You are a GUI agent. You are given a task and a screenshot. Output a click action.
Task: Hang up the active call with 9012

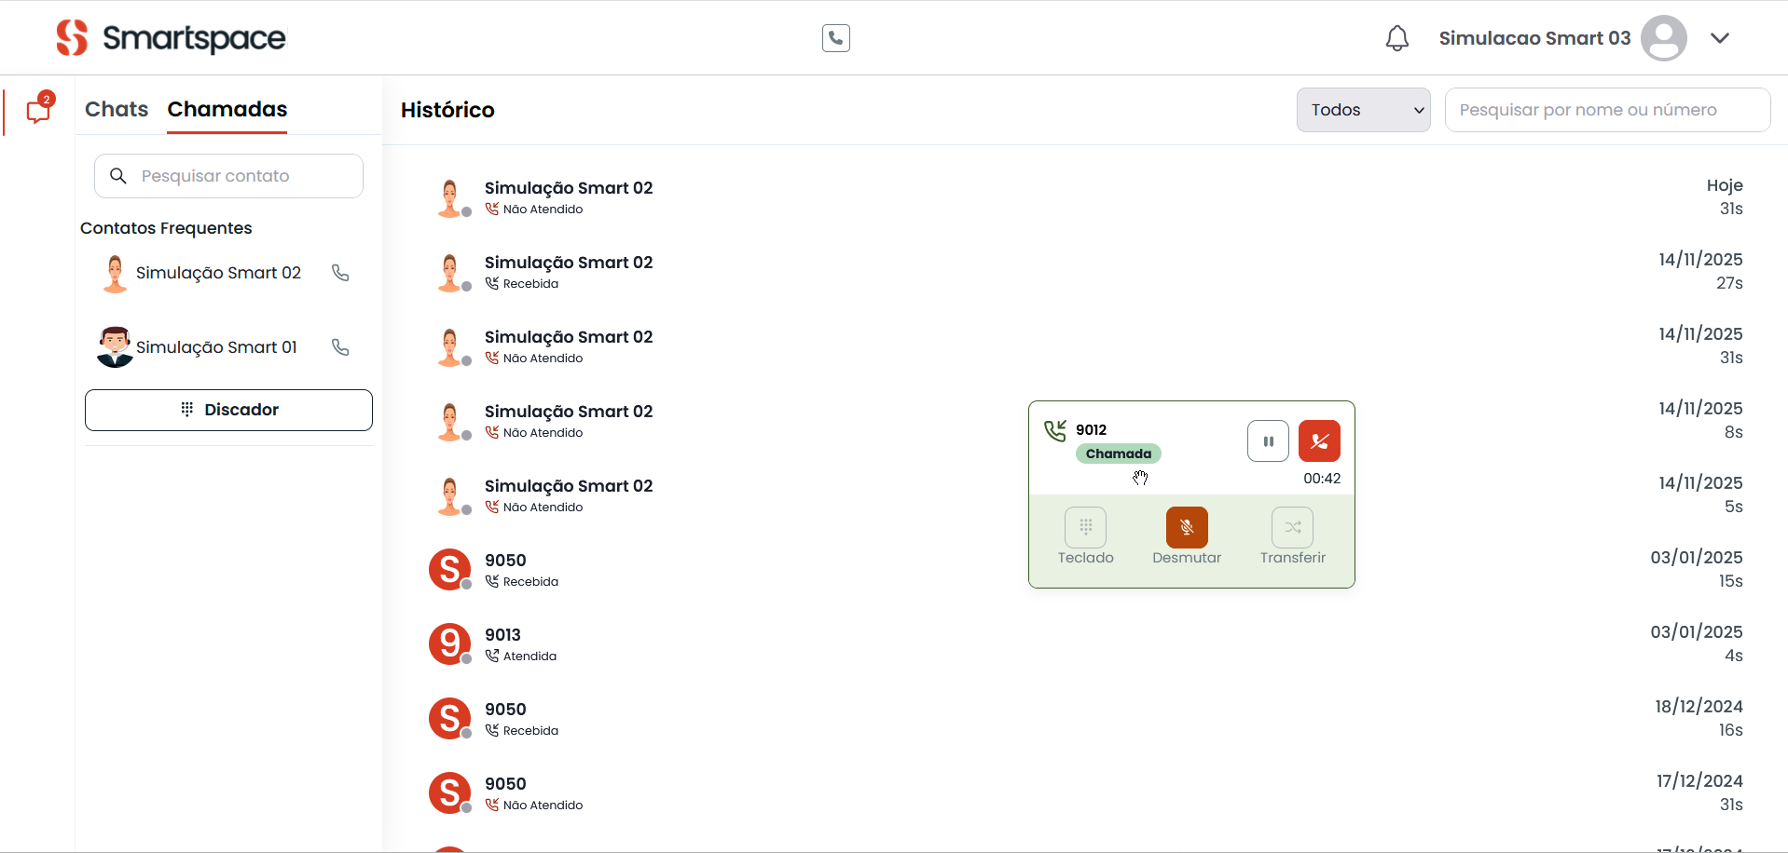[x=1318, y=441]
